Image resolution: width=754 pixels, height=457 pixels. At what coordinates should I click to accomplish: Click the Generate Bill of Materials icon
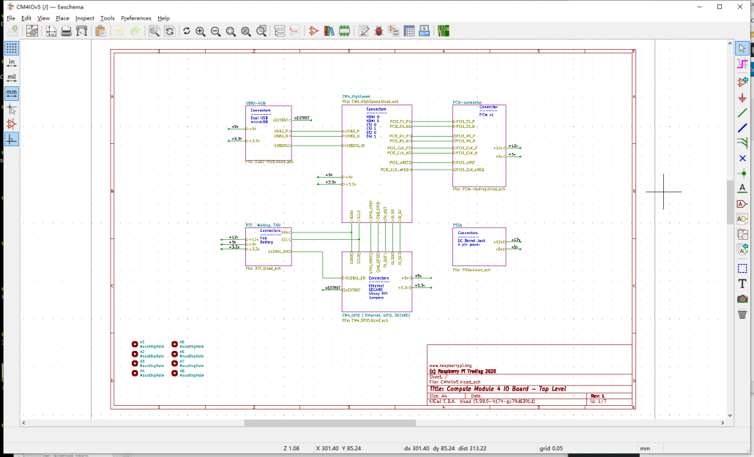point(423,31)
